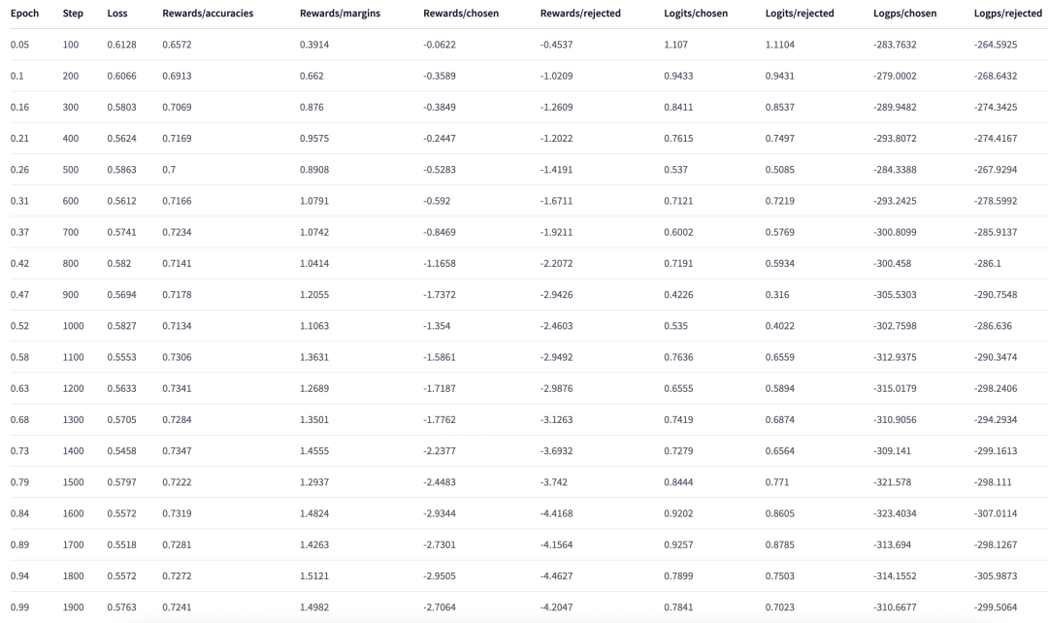
Task: Click the Rewards/chosen value -0.0622
Action: pos(441,45)
